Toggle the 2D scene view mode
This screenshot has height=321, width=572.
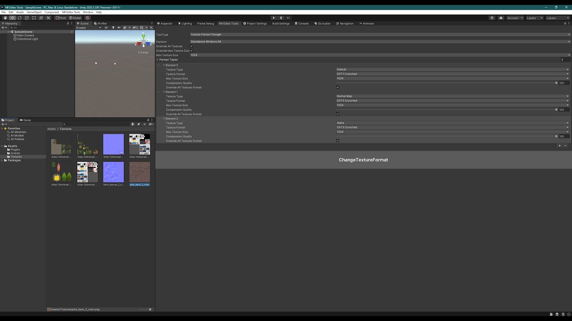click(x=106, y=28)
